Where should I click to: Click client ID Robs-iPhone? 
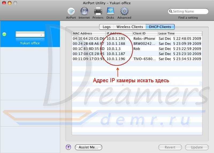144,38
